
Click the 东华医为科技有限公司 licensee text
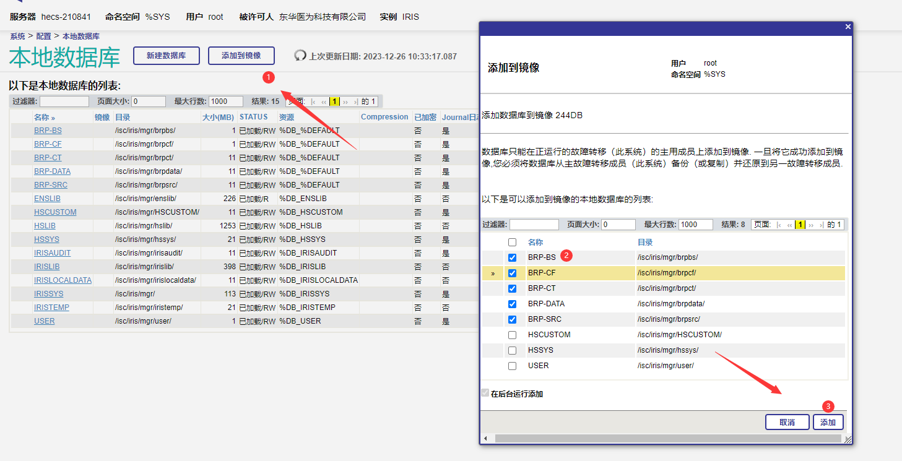[323, 17]
